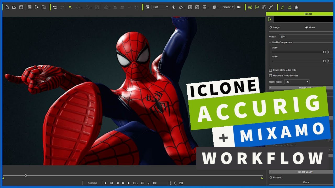Viewport: 335px width, 188px height.
Task: Open the timeline settings gear icon
Action: click(175, 183)
